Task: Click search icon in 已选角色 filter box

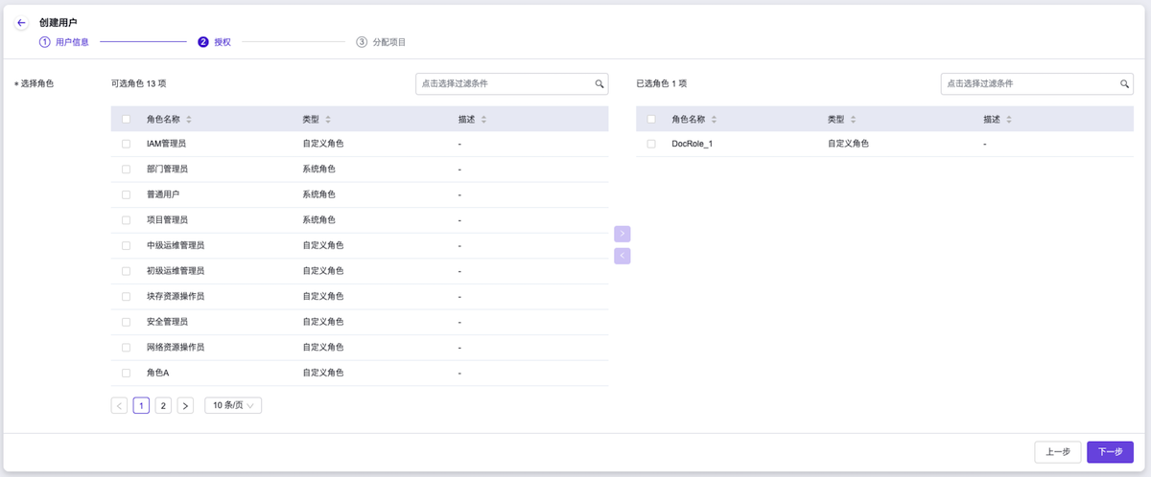Action: tap(1125, 84)
